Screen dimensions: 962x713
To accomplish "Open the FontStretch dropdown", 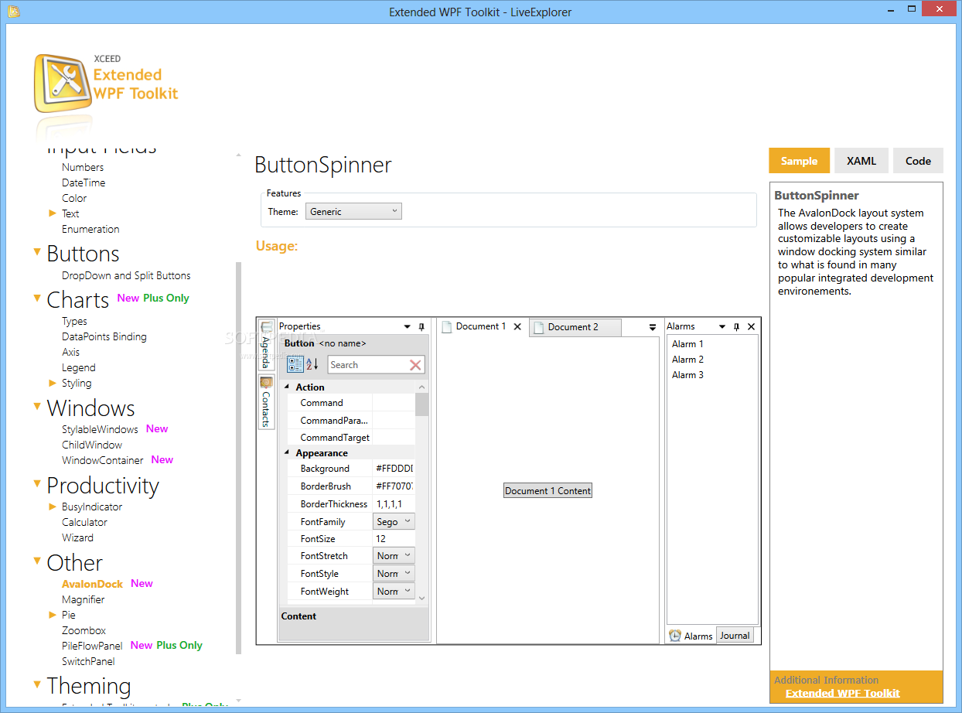I will click(394, 556).
